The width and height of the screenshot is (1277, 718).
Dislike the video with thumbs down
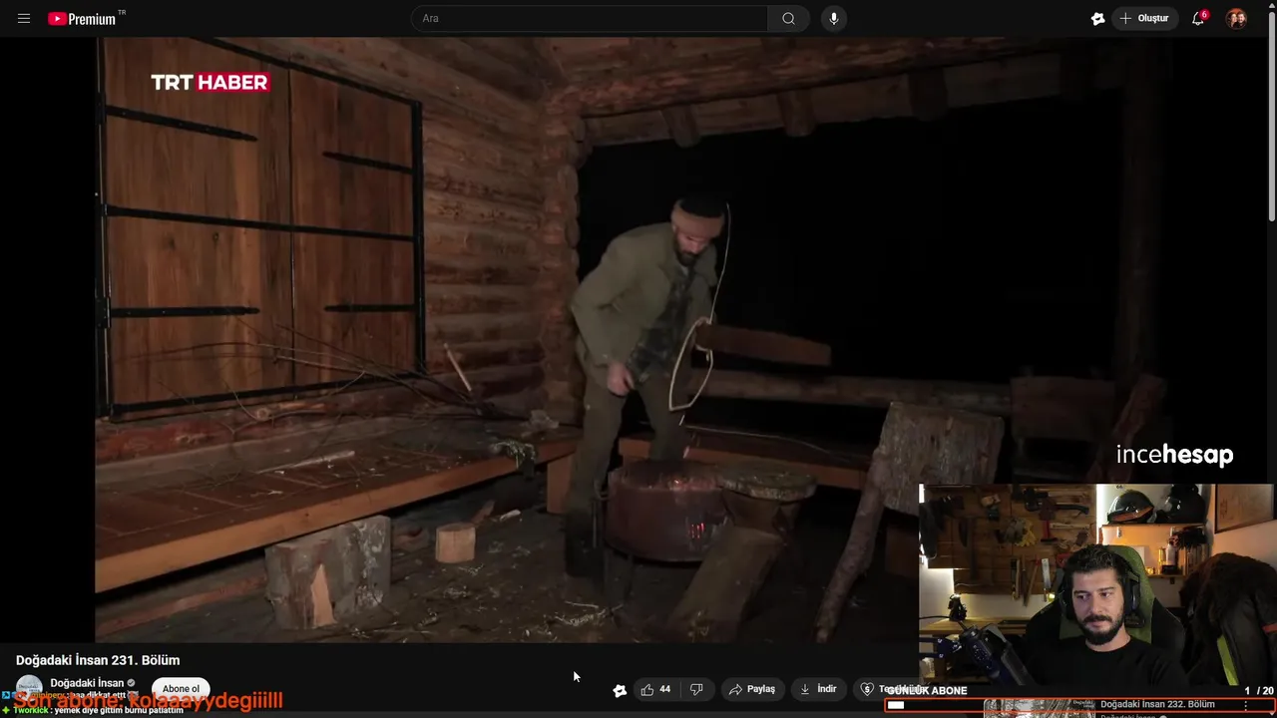coord(696,689)
